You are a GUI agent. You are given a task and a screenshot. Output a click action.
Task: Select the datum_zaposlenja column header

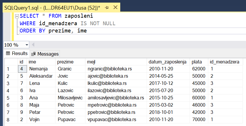click(168, 62)
